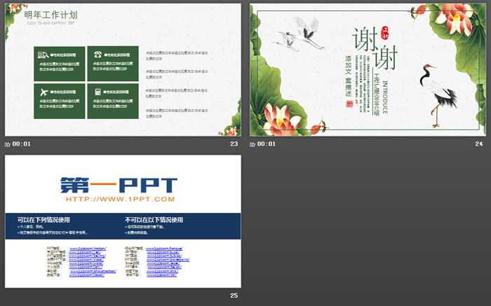Click the green box with telephone icon
Screen dimensions: 491x306
tap(113, 64)
